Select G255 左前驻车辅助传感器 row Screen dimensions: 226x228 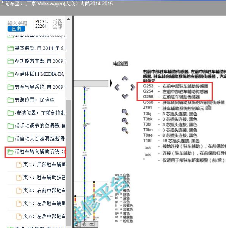[171, 97]
